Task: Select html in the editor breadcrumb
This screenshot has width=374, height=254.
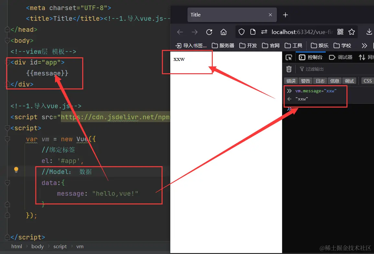Action: pyautogui.click(x=17, y=246)
